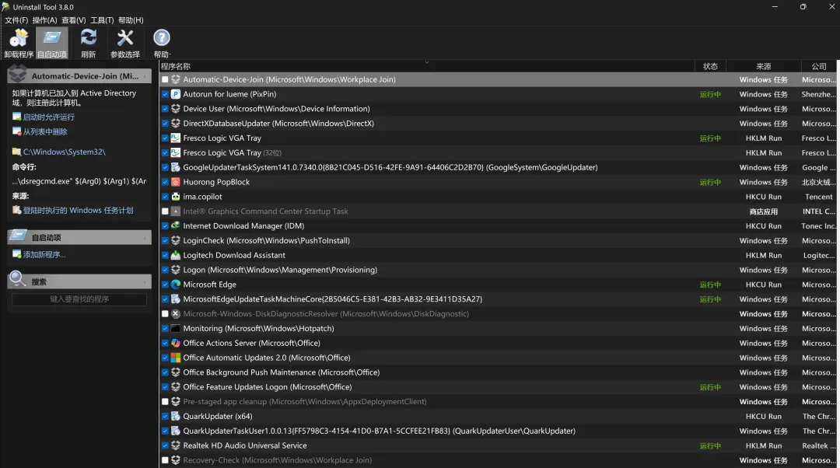Click 从列表中删除 link
840x468 pixels.
pos(45,131)
